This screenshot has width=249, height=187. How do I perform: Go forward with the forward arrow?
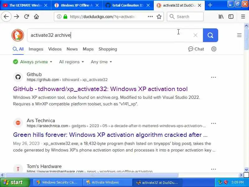(x=16, y=17)
